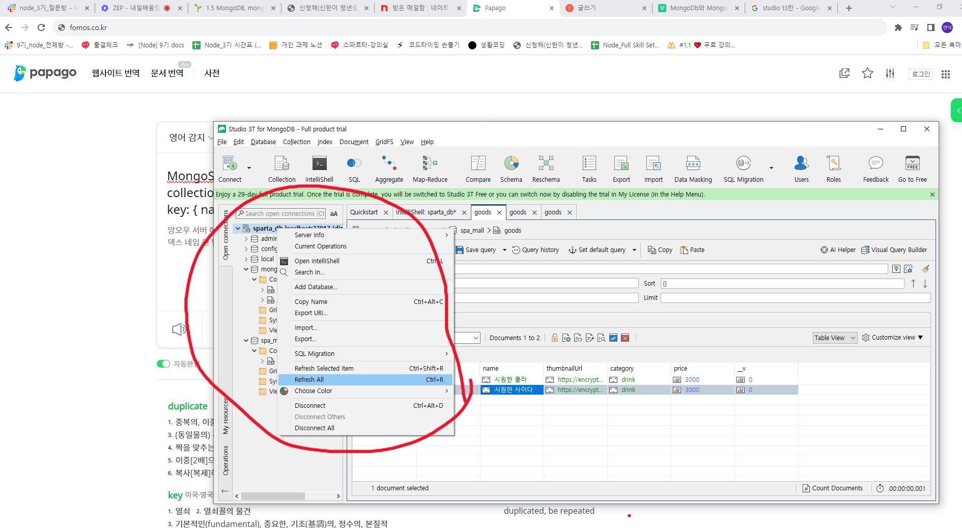Choose Open IntelliShell from context menu
The width and height of the screenshot is (962, 528).
[x=365, y=261]
